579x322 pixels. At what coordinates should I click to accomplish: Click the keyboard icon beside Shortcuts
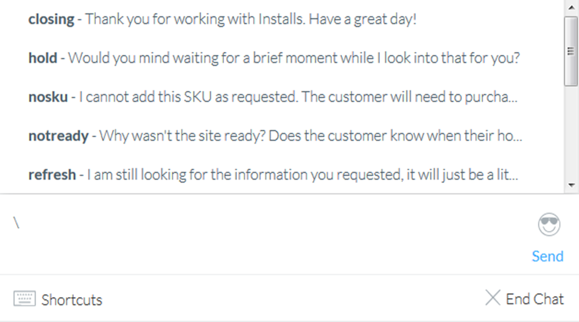pyautogui.click(x=24, y=299)
